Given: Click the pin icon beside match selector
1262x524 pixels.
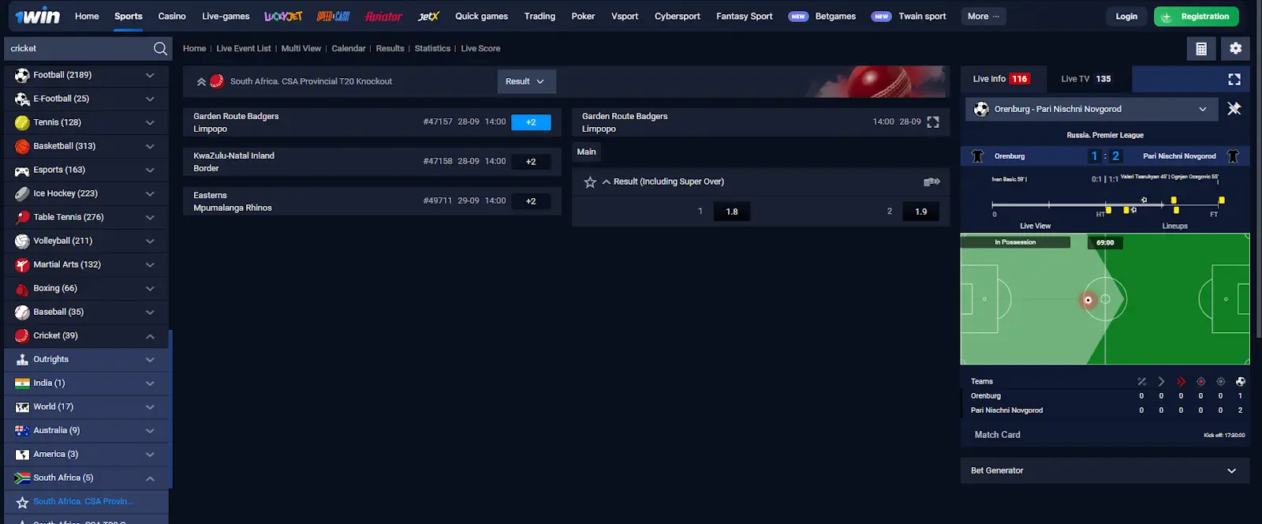Looking at the screenshot, I should click(1234, 109).
